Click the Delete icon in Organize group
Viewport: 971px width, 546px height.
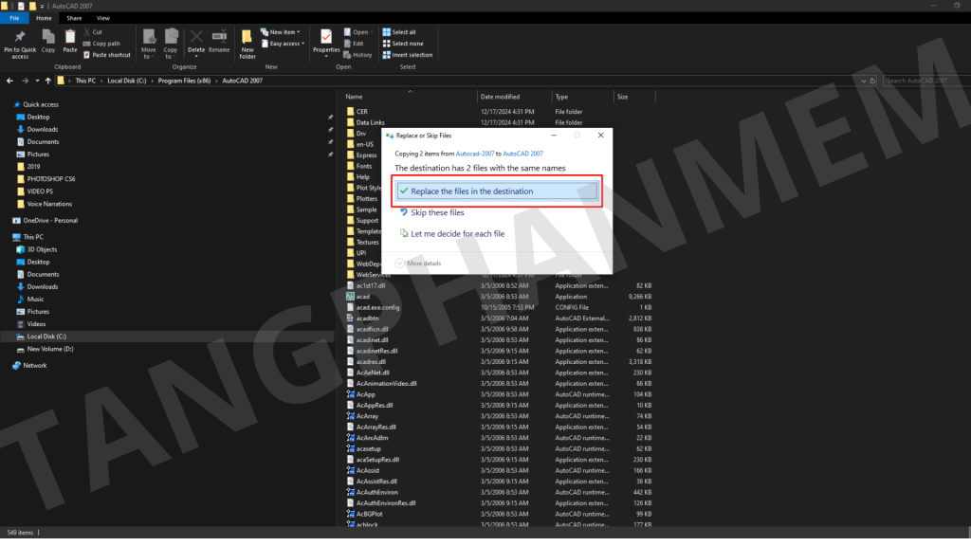pyautogui.click(x=196, y=37)
